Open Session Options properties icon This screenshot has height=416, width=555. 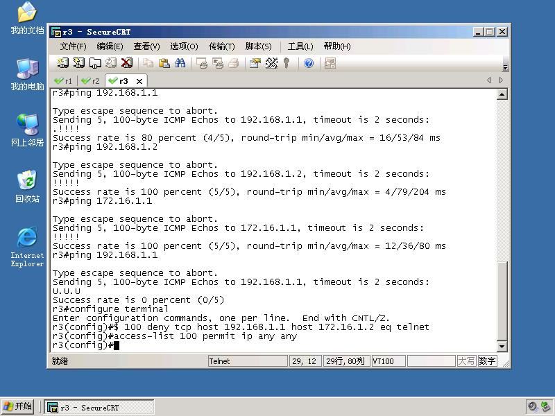(255, 63)
